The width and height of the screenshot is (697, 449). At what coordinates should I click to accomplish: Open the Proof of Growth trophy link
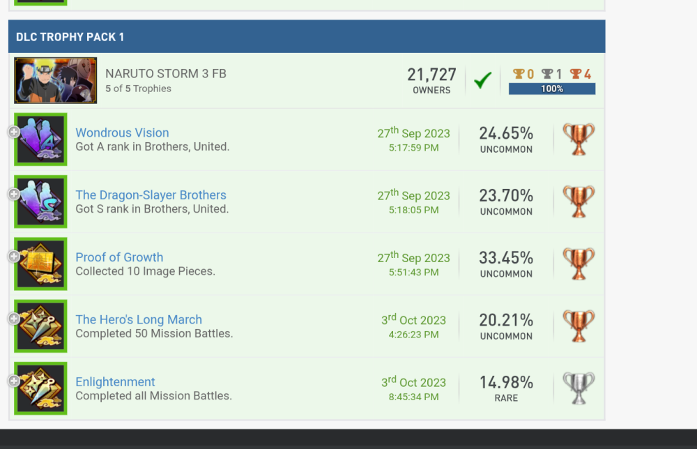(119, 257)
